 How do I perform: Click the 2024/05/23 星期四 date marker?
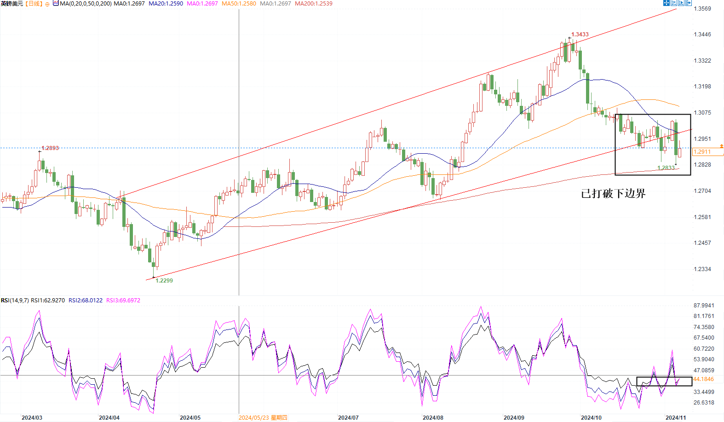263,417
